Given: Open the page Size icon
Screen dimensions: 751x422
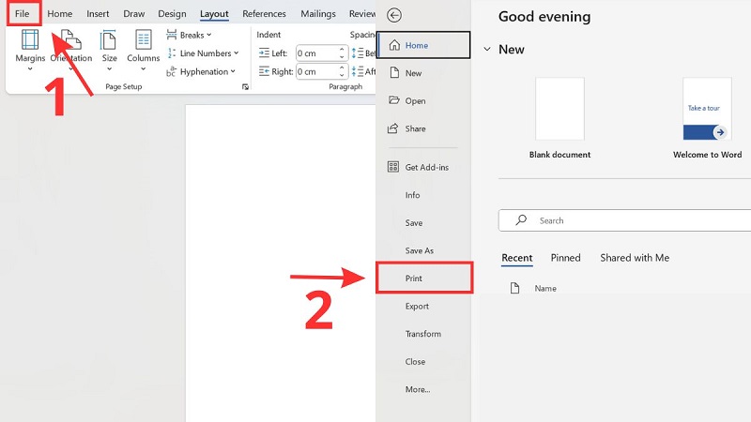Looking at the screenshot, I should pyautogui.click(x=110, y=40).
